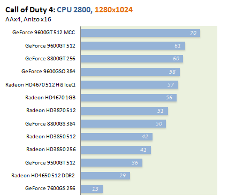Select the GeForce 9600GT 512 MCC label
The image size is (228, 196).
pyautogui.click(x=44, y=33)
